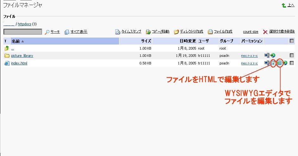Viewport: 298px width, 156px height.
Task: Sort by the 名前 column header
Action: tap(16, 41)
